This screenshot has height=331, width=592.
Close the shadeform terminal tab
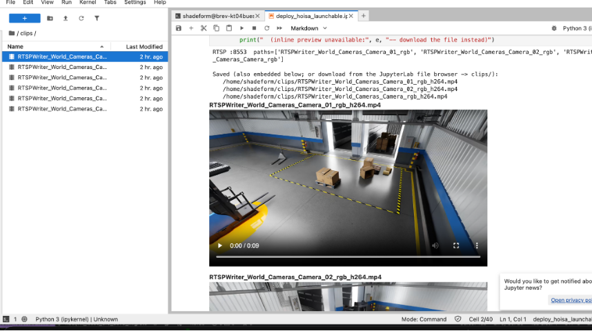click(x=257, y=16)
